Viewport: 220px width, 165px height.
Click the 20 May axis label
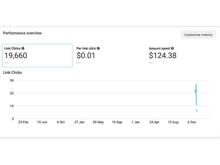click(x=98, y=122)
